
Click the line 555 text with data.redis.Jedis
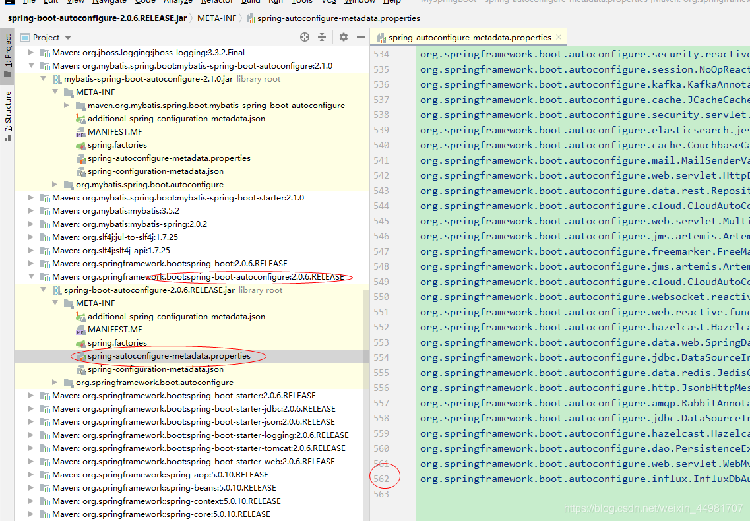(x=585, y=372)
